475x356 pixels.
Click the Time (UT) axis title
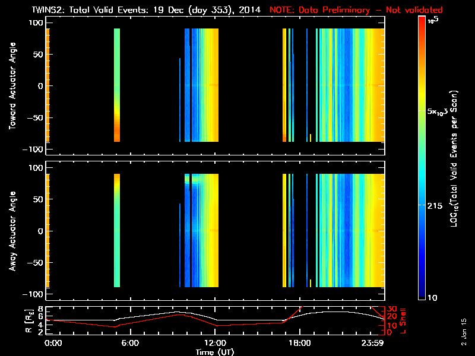[x=216, y=351]
